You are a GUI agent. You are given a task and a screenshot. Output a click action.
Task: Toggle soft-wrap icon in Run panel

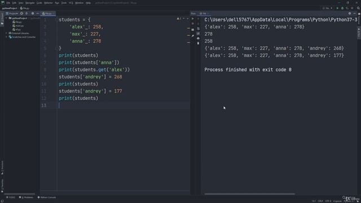pyautogui.click(x=198, y=29)
